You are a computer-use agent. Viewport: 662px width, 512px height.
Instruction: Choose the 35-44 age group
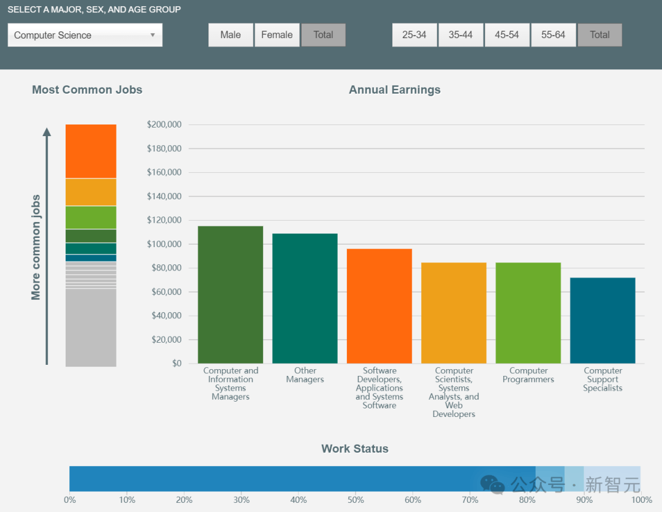coord(460,35)
